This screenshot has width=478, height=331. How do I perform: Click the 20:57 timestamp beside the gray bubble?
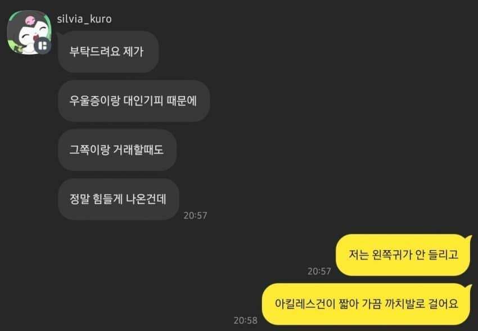(195, 215)
